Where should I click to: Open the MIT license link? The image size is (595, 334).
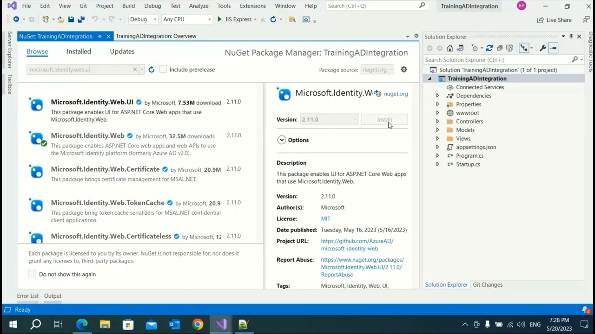coord(325,218)
